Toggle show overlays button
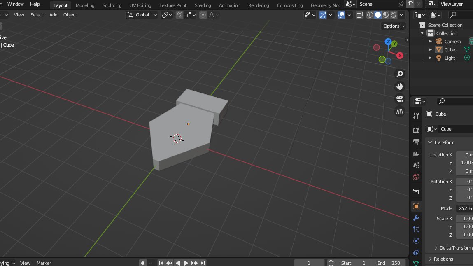The height and width of the screenshot is (266, 473). coord(341,15)
